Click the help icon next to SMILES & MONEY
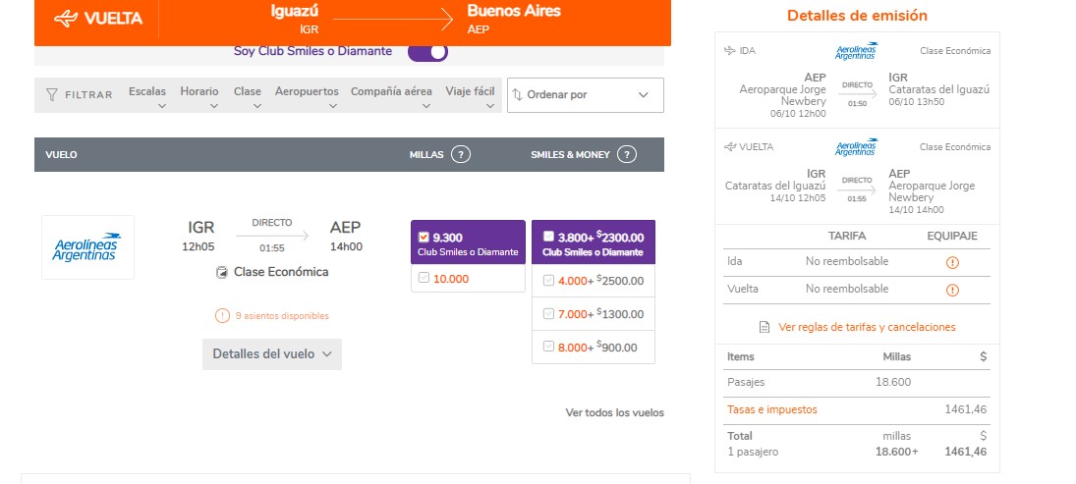The width and height of the screenshot is (1076, 484). [x=627, y=154]
